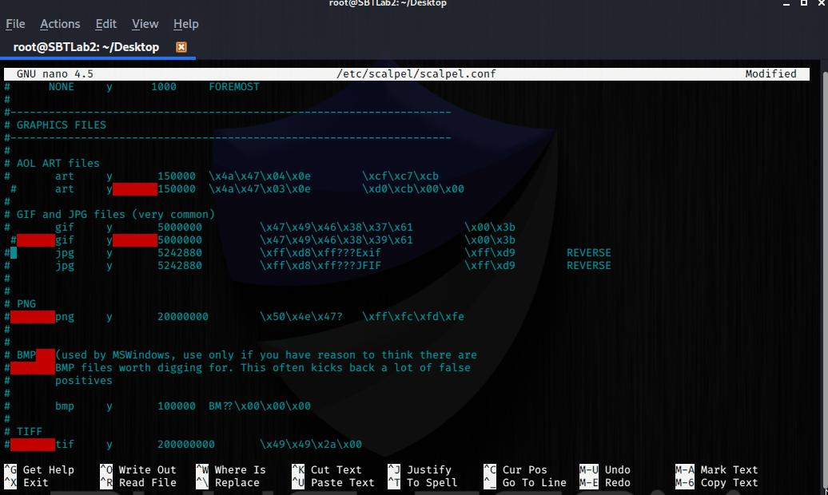The width and height of the screenshot is (828, 495).
Task: Click the word 'positives' in BMP comment
Action: pos(83,381)
